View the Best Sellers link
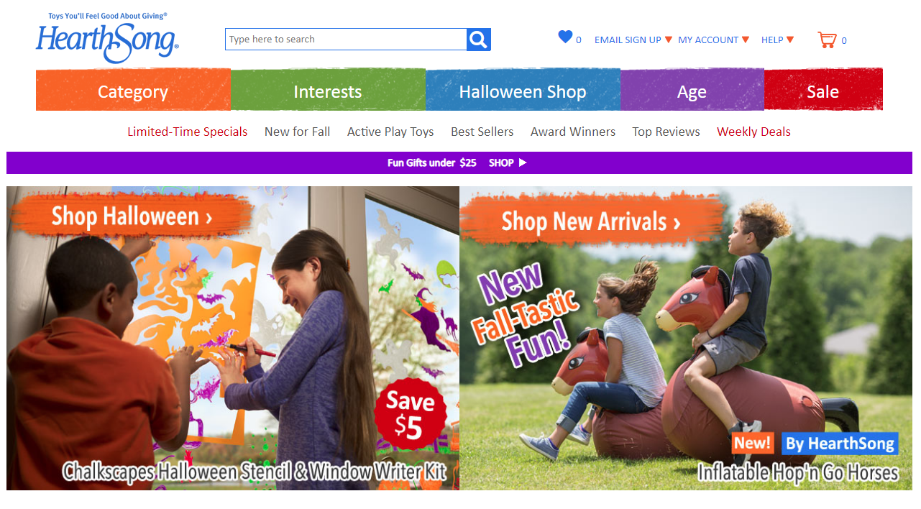This screenshot has width=921, height=509. pyautogui.click(x=482, y=132)
